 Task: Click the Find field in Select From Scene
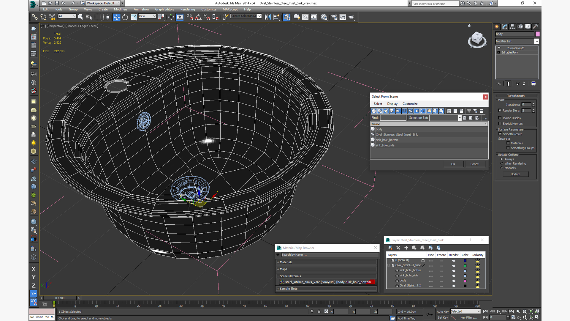pos(393,118)
